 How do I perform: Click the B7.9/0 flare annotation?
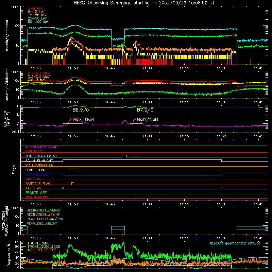[x=145, y=110]
